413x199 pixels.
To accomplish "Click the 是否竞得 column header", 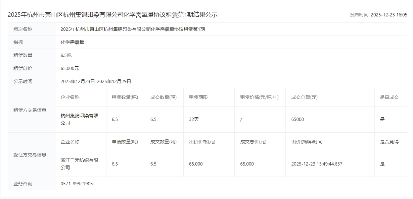I will click(x=389, y=142).
